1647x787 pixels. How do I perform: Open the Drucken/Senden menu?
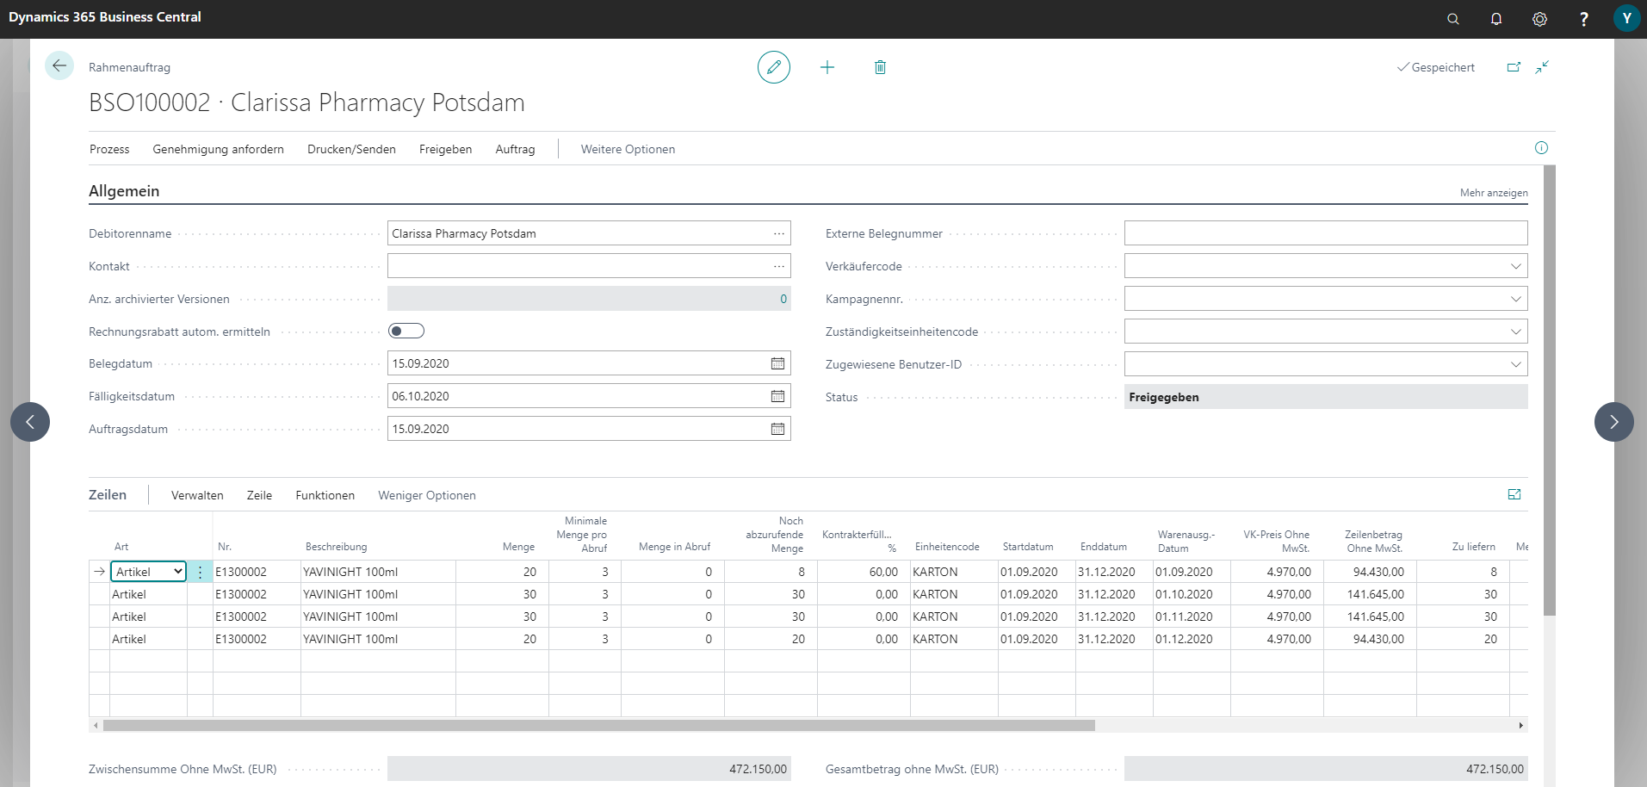[x=351, y=149]
